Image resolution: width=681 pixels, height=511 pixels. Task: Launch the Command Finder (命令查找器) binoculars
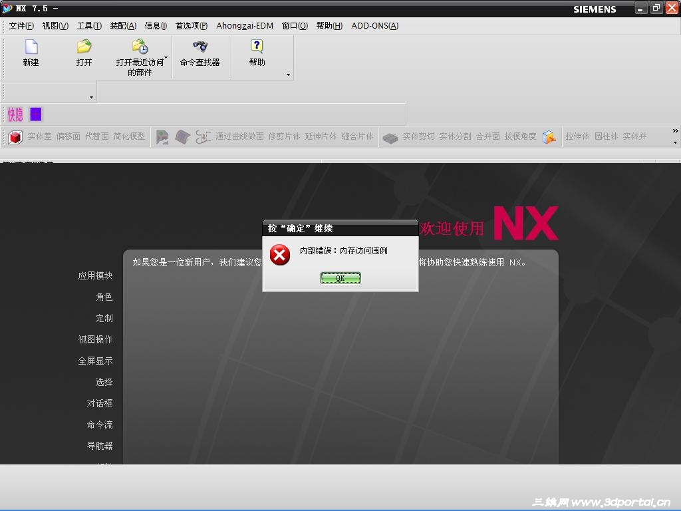click(x=200, y=46)
